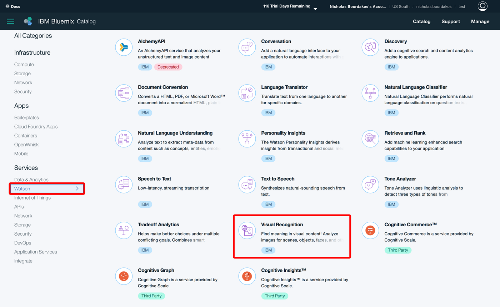The height and width of the screenshot is (307, 500).
Task: Open the Tone Analyzer service title
Action: pyautogui.click(x=400, y=179)
